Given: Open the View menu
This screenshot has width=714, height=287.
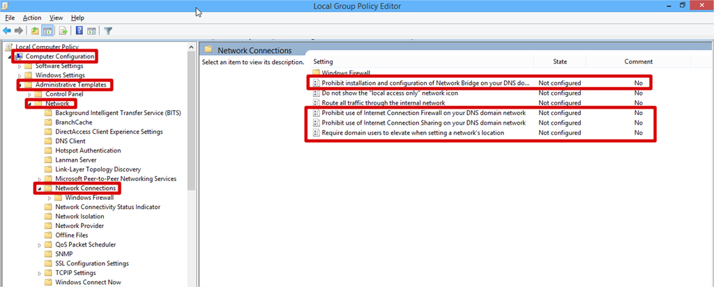Looking at the screenshot, I should [56, 17].
